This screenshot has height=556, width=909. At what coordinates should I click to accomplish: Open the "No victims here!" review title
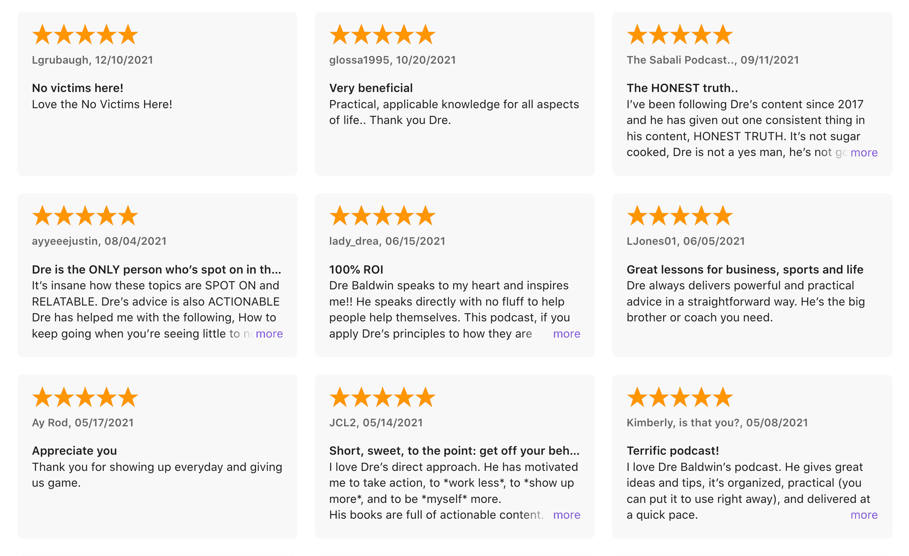coord(78,88)
